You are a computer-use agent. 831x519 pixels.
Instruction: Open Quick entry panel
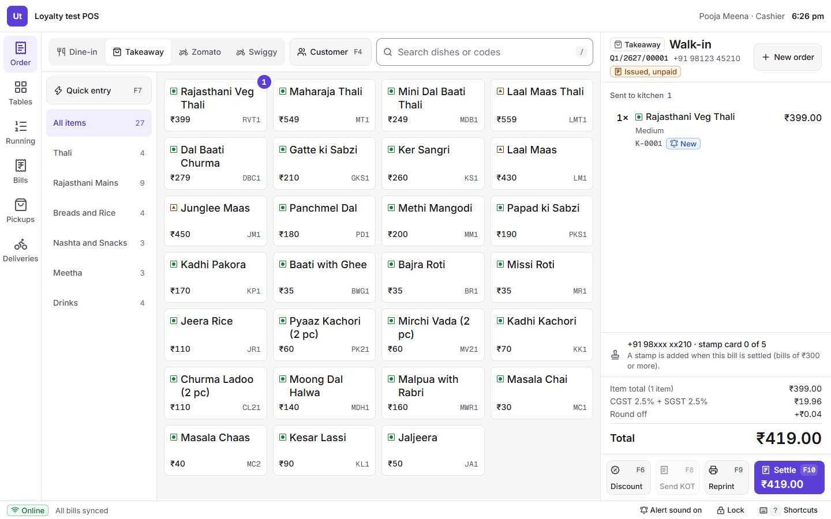99,91
